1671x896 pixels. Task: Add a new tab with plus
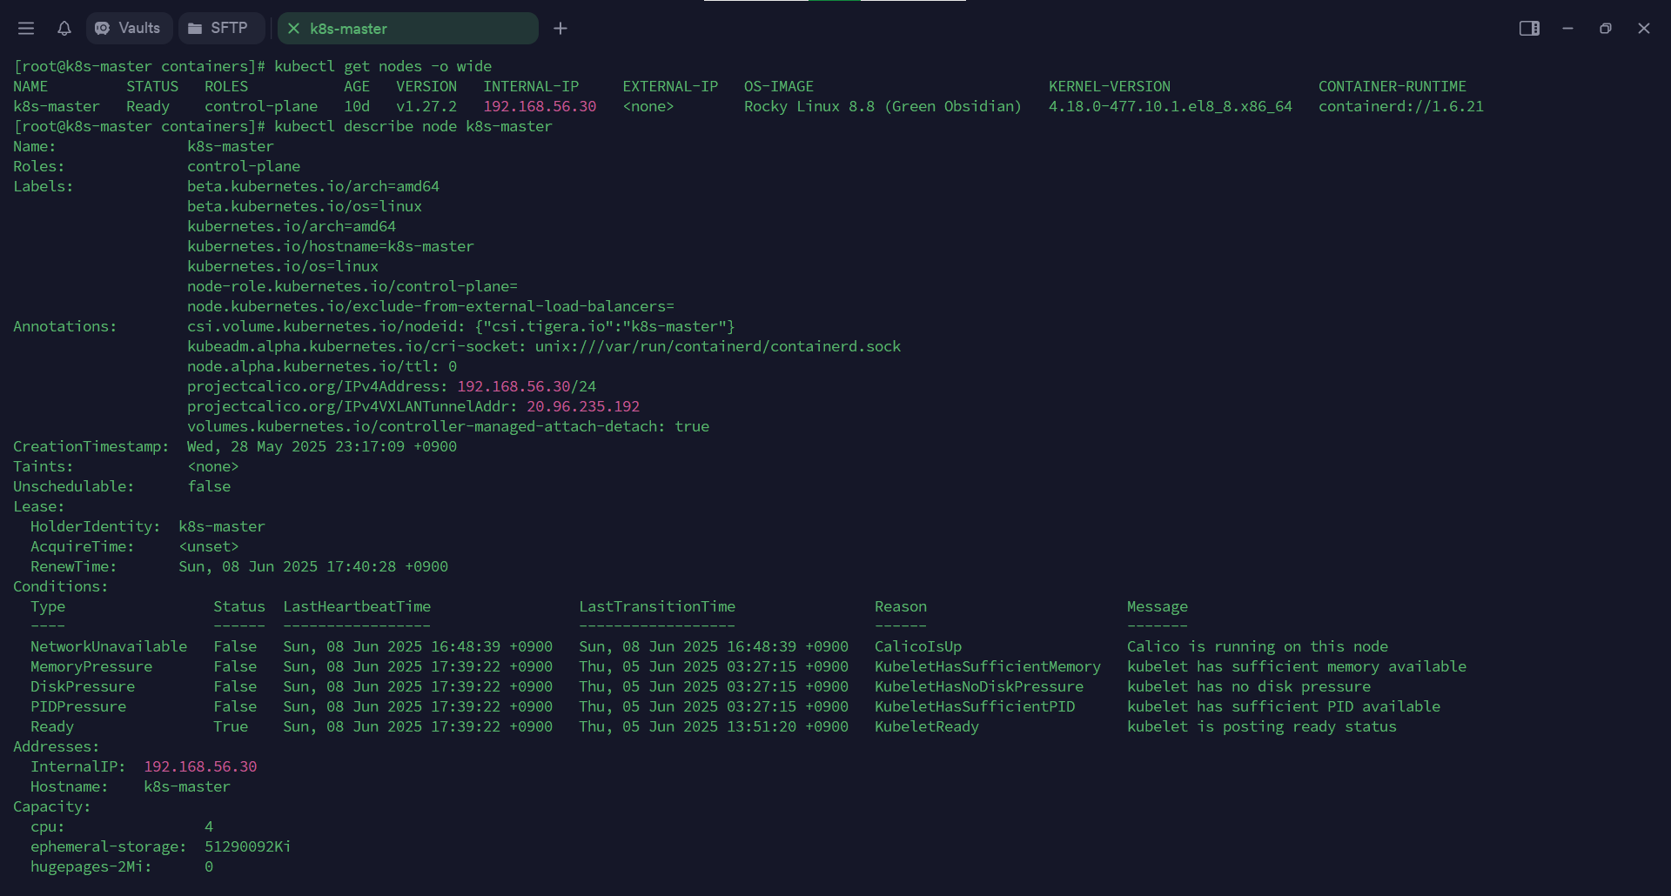pyautogui.click(x=560, y=29)
